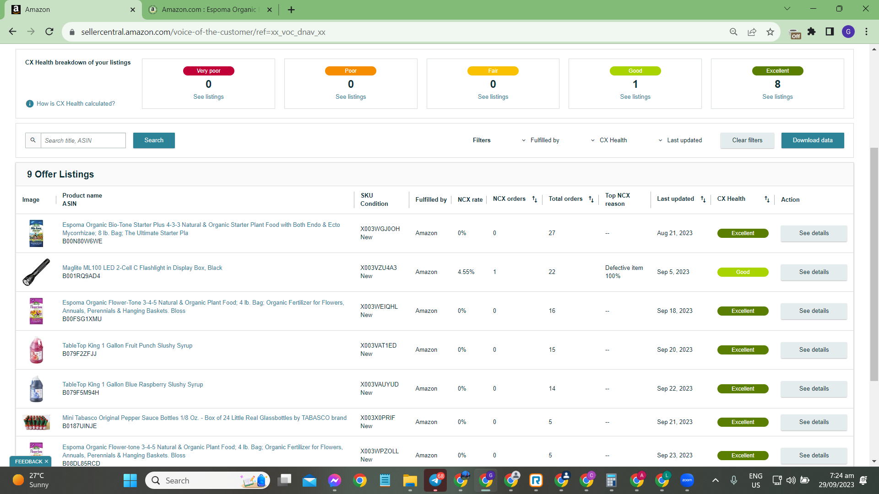Open the Google profile avatar G

pos(848,32)
